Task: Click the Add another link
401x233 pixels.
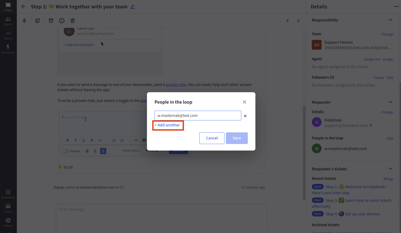Action: coord(167,125)
